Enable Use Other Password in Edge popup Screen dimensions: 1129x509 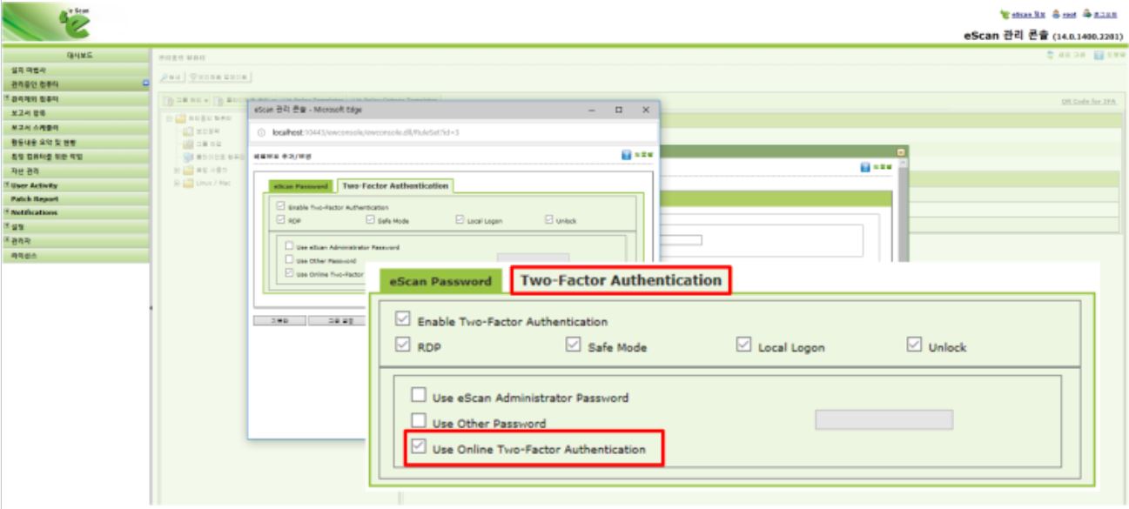(x=291, y=259)
